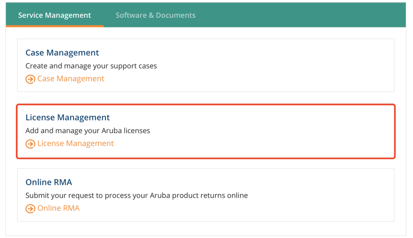Click the orange underline below Service Management tab
This screenshot has height=238, width=413.
point(55,26)
